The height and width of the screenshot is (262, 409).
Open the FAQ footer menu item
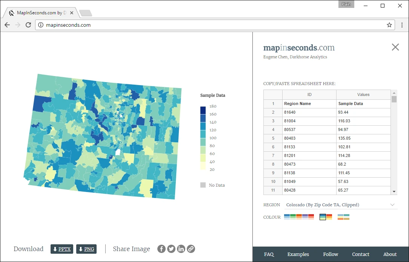[x=269, y=254]
